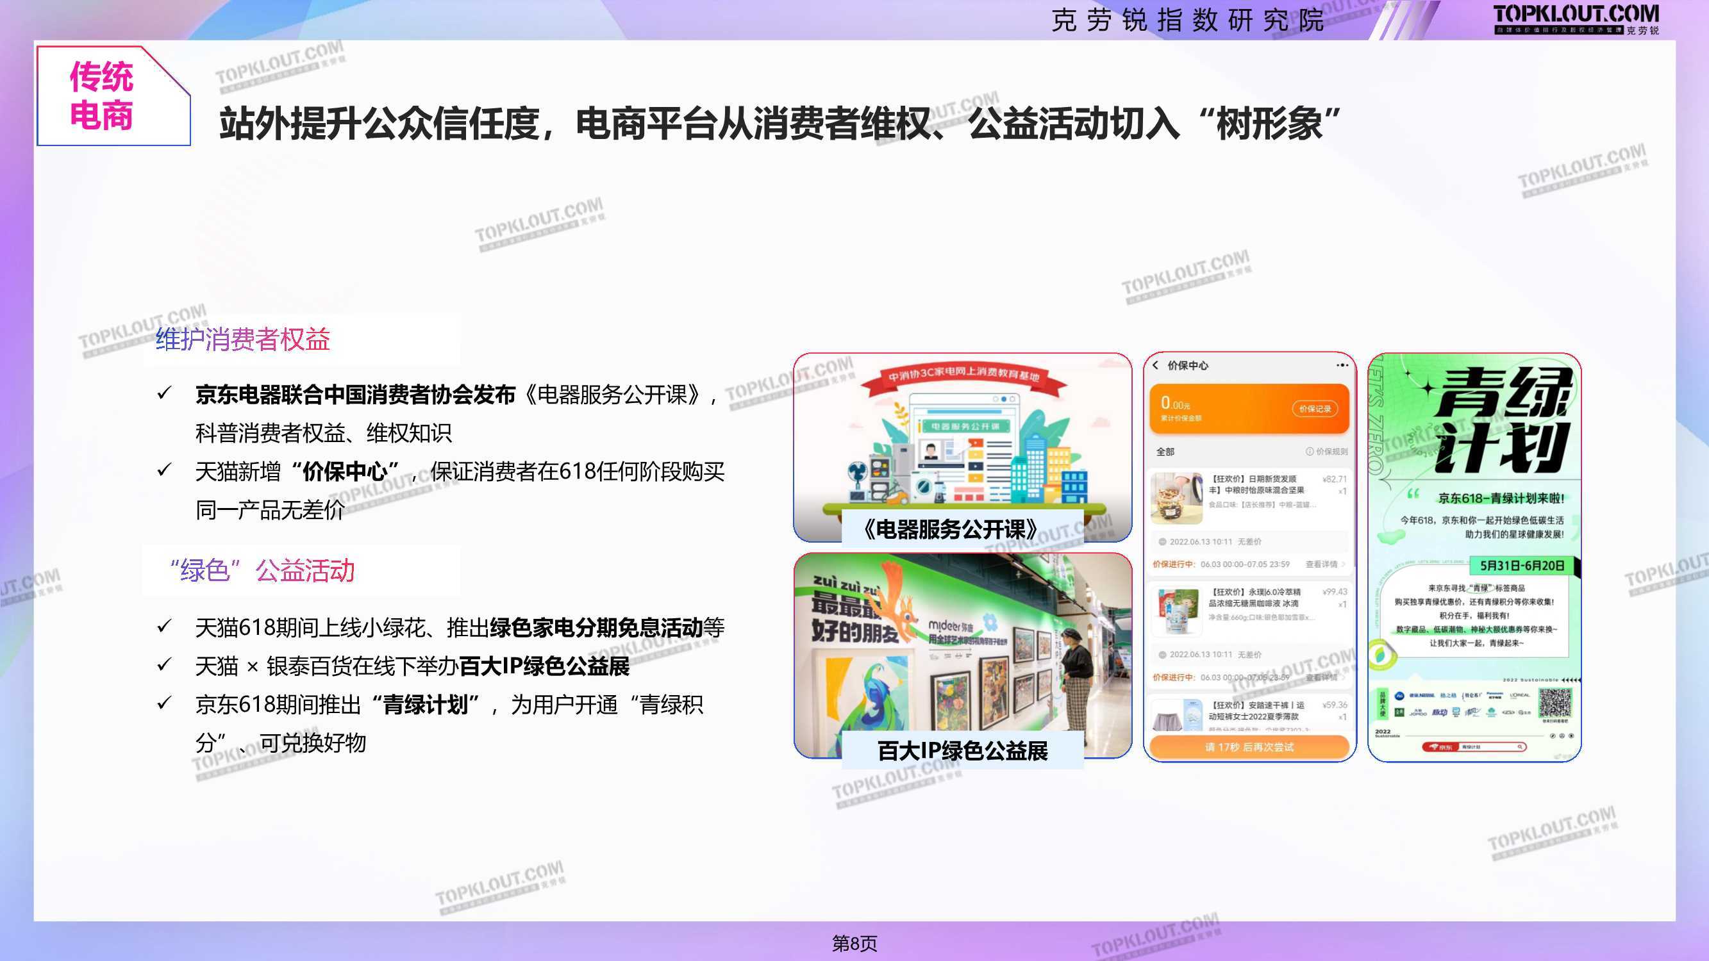Click the "绿色"公益活动 section heading
This screenshot has height=961, width=1709.
[262, 570]
